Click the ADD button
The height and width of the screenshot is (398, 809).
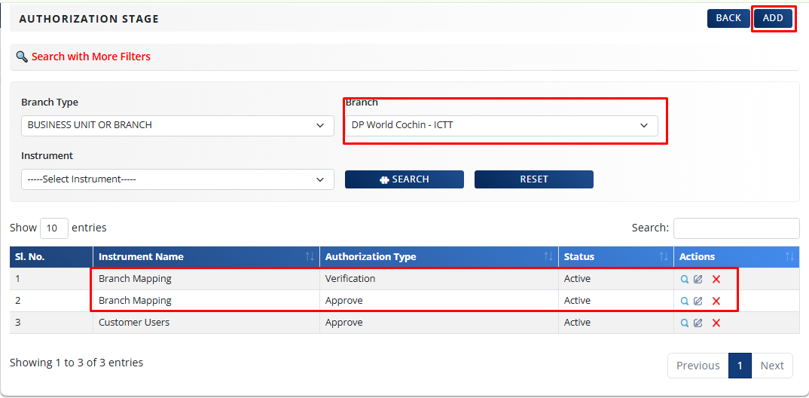pos(773,18)
